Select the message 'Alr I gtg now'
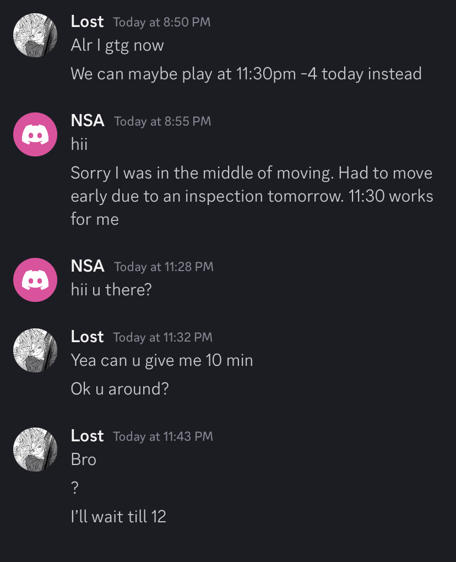The image size is (456, 562). coord(117,46)
